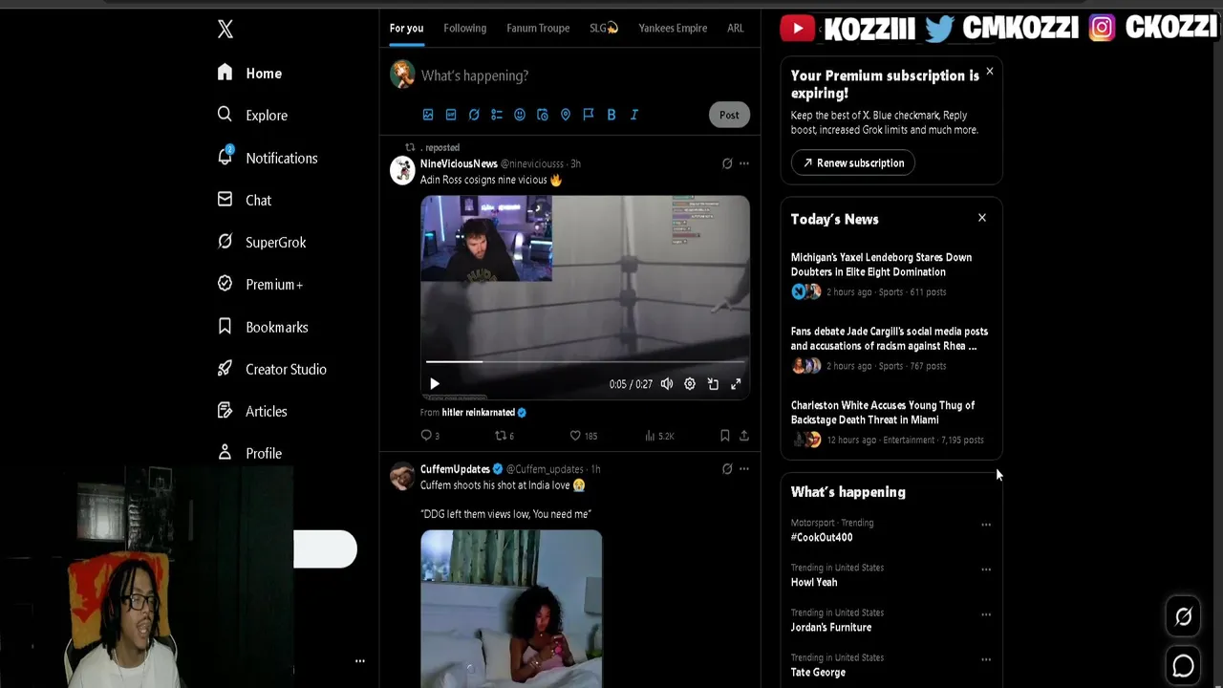Open Profile in sidebar
Screen dimensions: 1223x688
(x=249, y=453)
